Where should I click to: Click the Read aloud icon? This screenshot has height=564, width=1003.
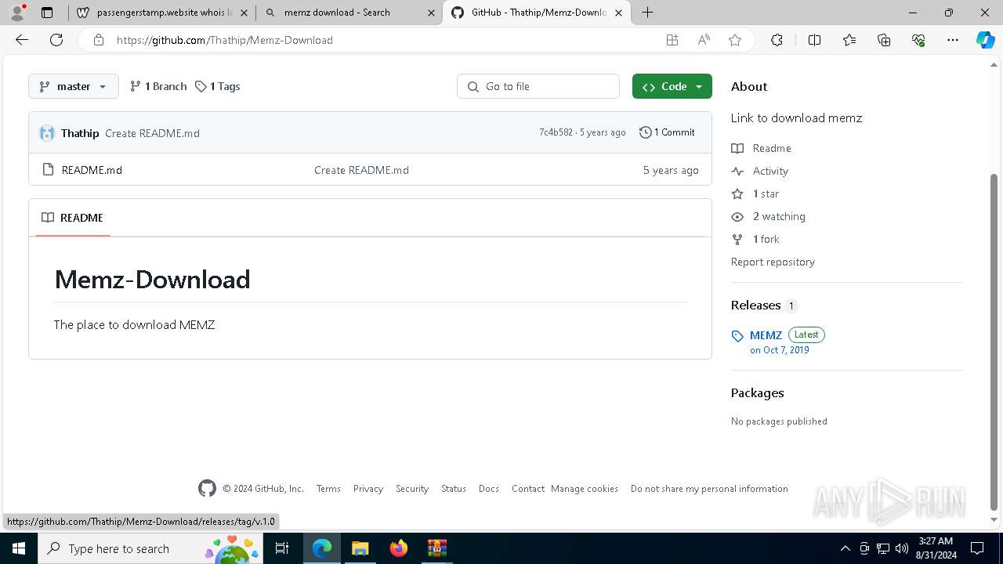point(704,40)
